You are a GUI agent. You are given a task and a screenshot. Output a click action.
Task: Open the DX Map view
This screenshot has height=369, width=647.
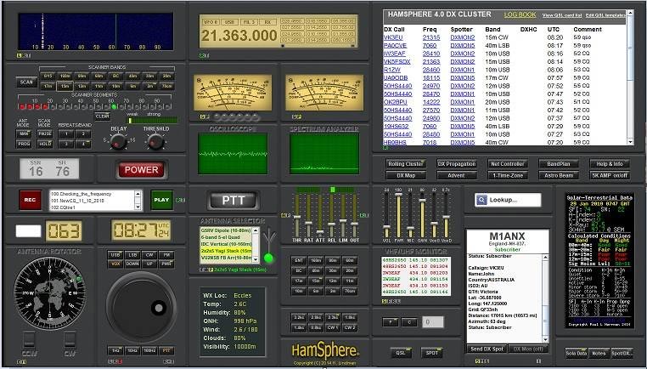(405, 175)
